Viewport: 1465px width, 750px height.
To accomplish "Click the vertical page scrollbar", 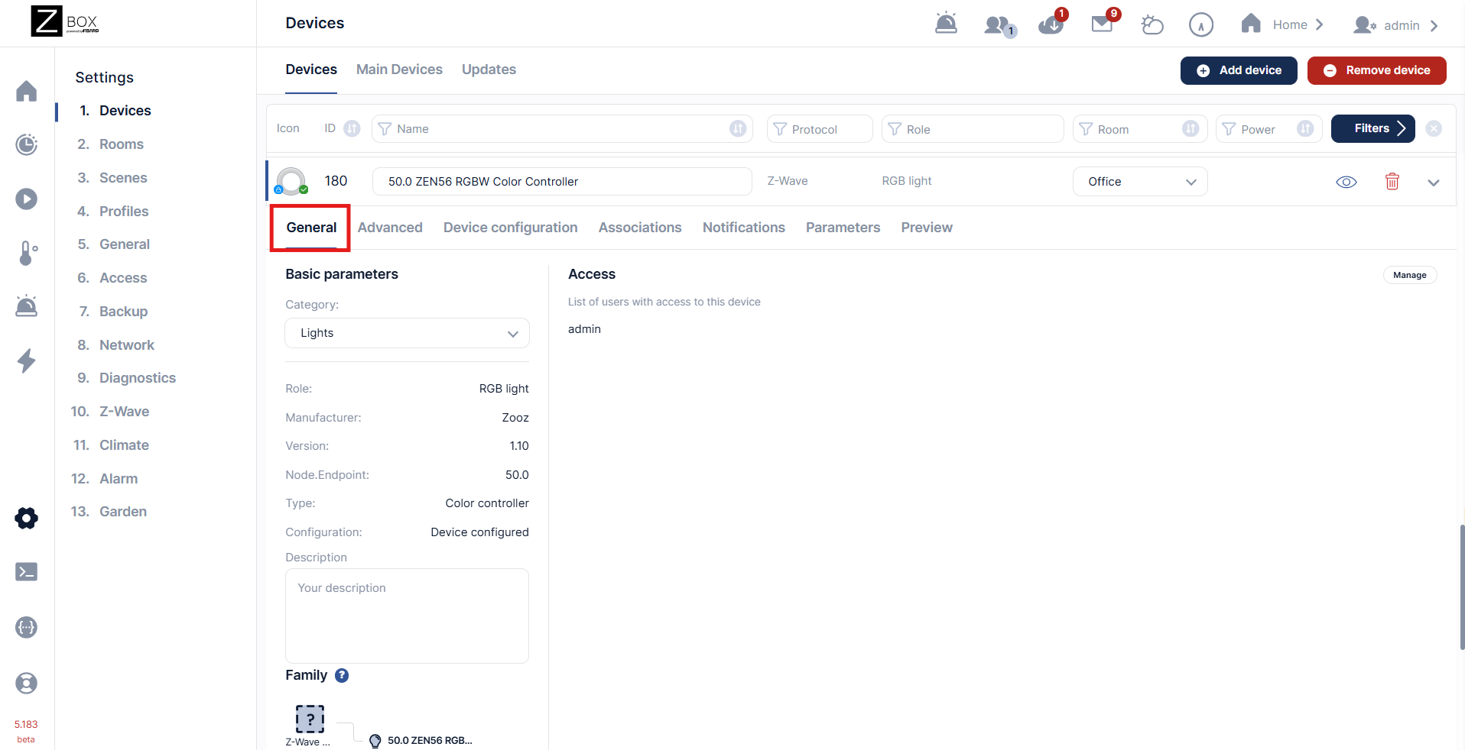I will (1462, 587).
